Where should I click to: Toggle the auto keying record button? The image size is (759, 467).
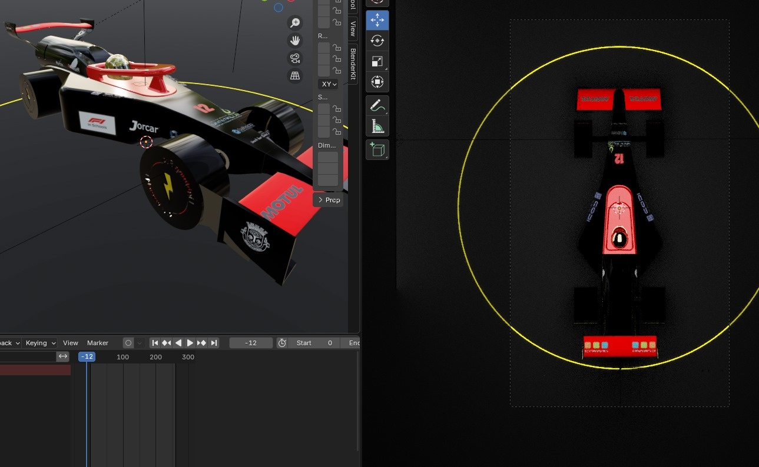click(x=128, y=343)
